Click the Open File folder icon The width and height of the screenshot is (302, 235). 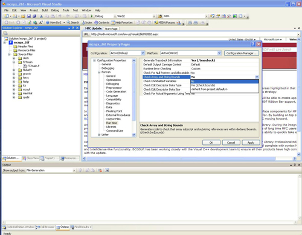pyautogui.click(x=23, y=16)
